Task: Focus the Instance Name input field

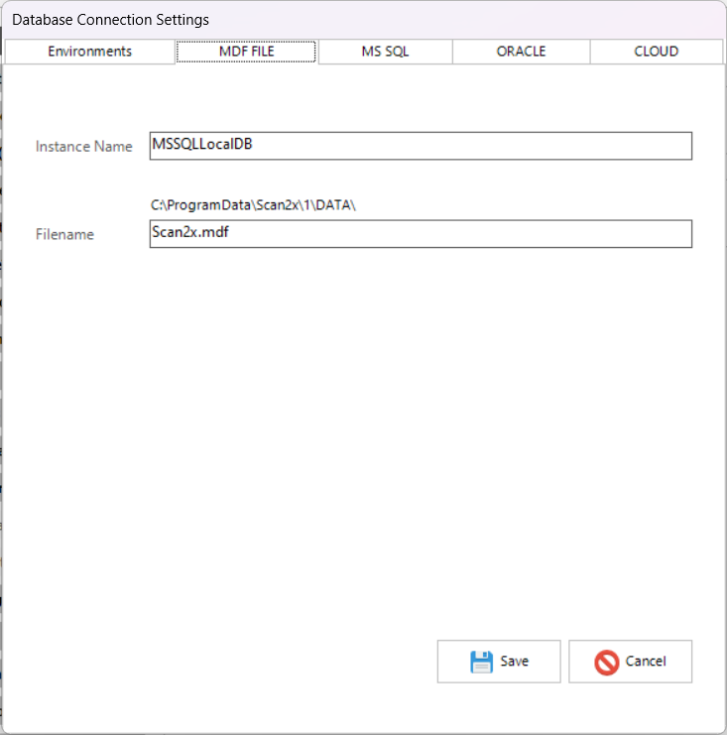Action: pyautogui.click(x=421, y=146)
